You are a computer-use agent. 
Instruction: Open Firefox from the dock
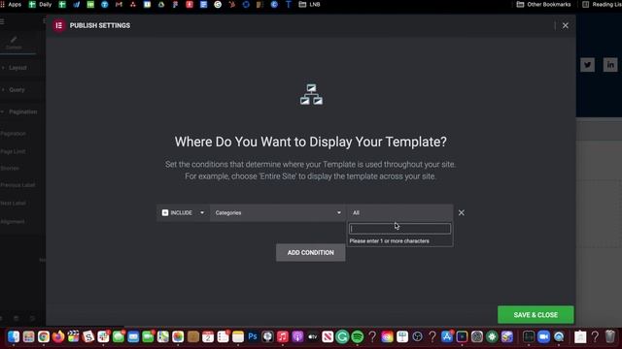(x=58, y=336)
